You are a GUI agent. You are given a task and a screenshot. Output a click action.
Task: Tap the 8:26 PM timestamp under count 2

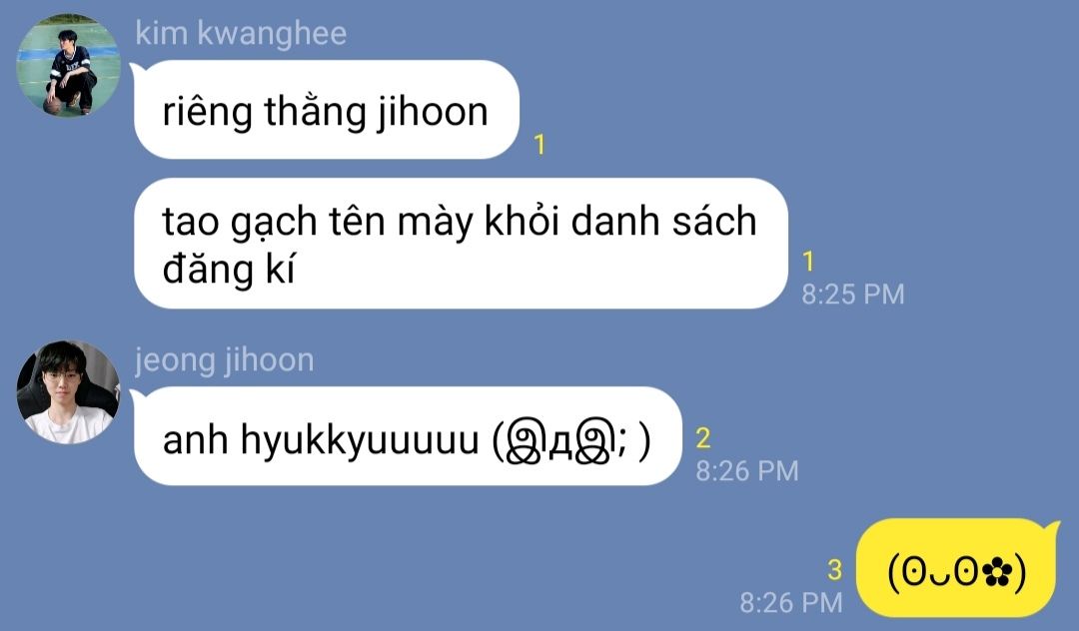(x=747, y=471)
